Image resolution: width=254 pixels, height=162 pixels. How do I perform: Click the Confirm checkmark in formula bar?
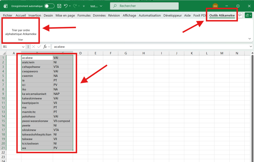click(39, 47)
